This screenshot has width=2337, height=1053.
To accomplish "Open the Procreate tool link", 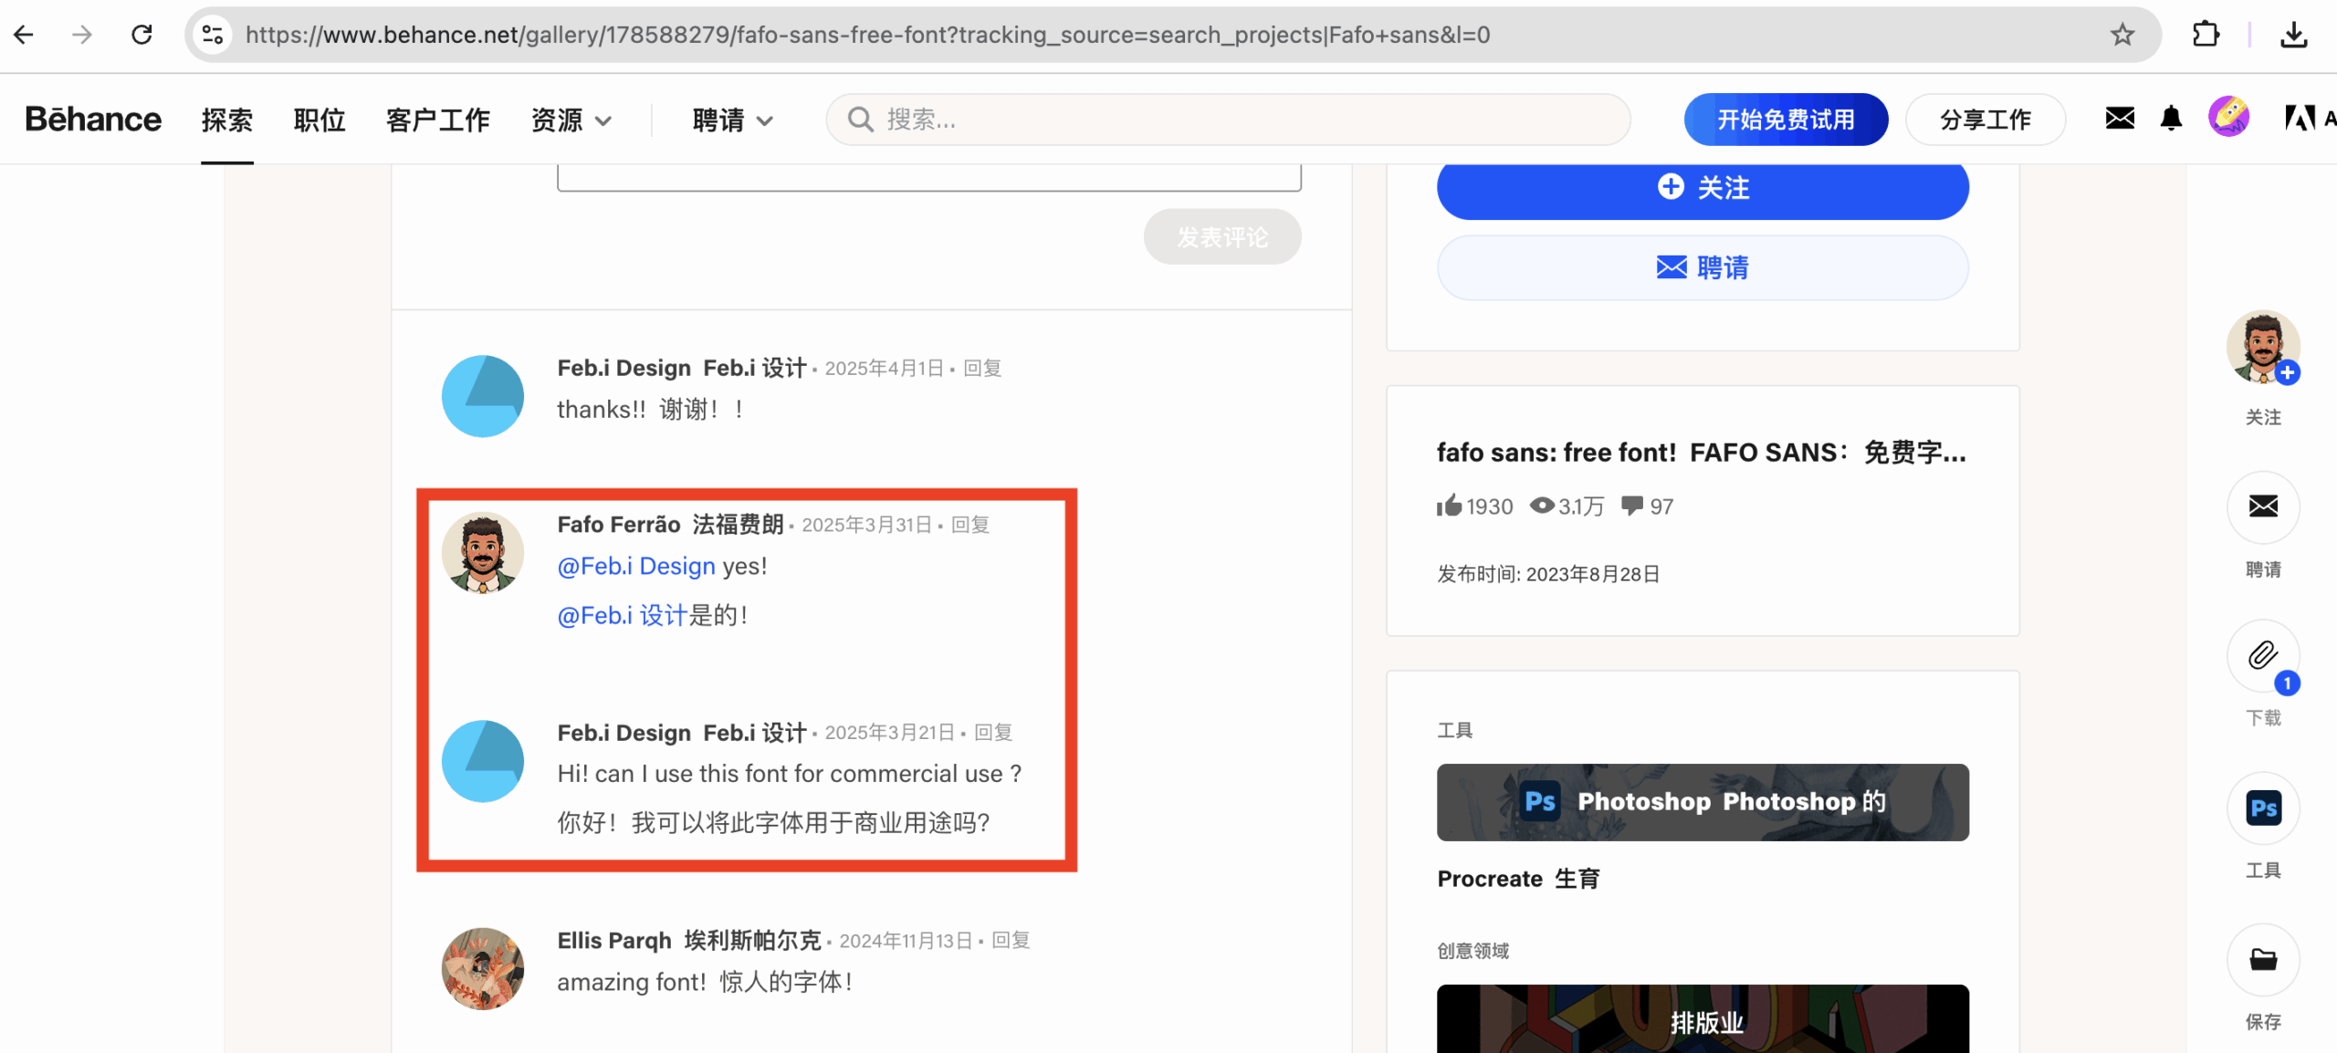I will [x=1518, y=879].
